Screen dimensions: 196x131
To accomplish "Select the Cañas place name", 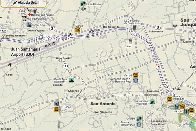I will [66, 36].
